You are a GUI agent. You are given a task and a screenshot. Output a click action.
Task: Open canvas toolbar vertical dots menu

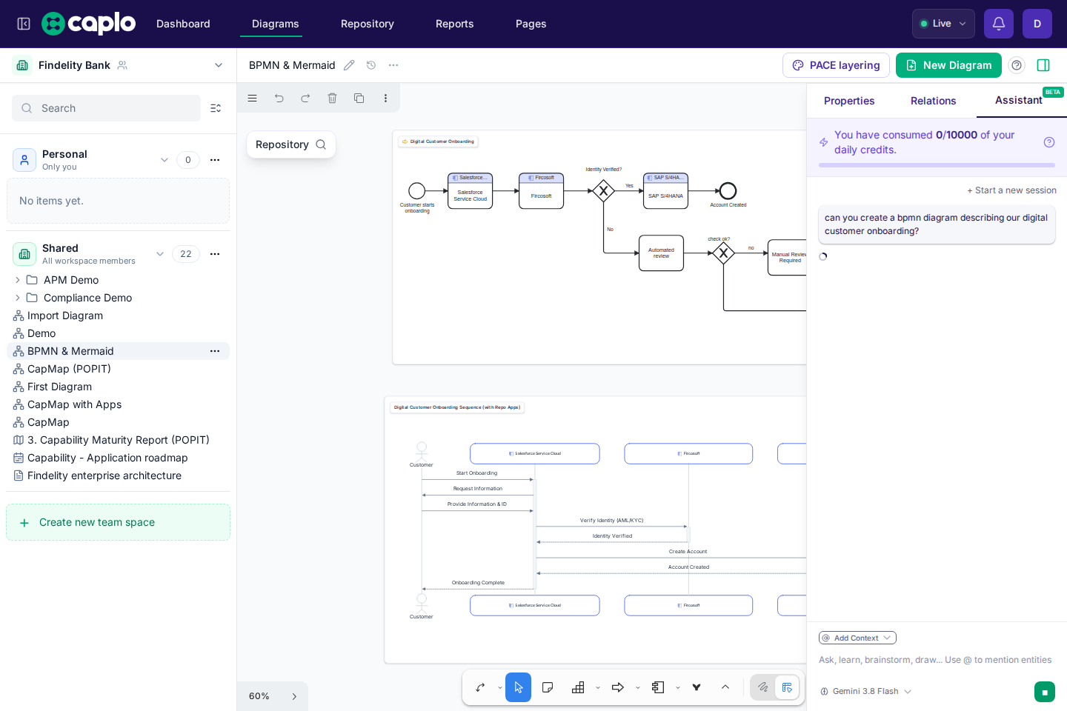click(385, 98)
